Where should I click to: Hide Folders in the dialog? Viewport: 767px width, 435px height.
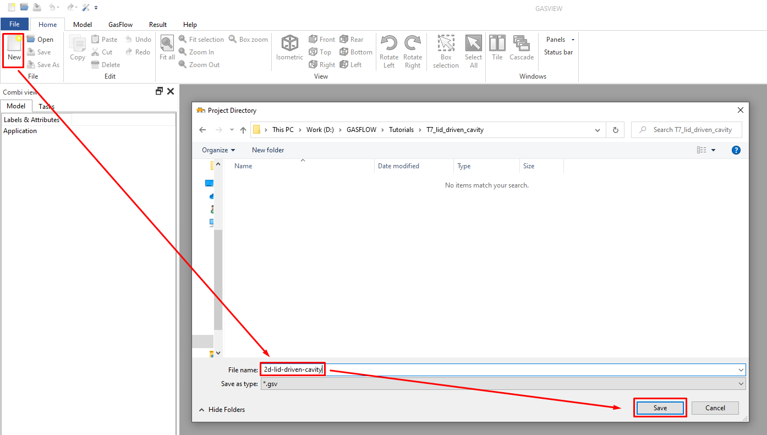coord(222,410)
